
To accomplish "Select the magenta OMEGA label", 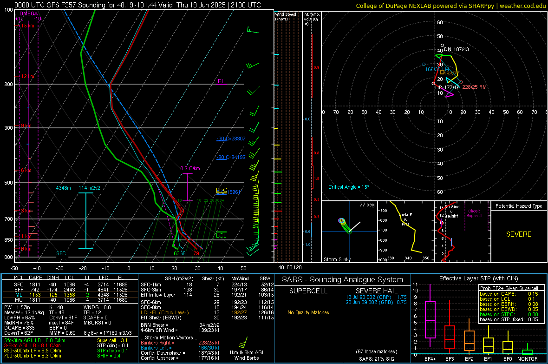I will (x=29, y=13).
